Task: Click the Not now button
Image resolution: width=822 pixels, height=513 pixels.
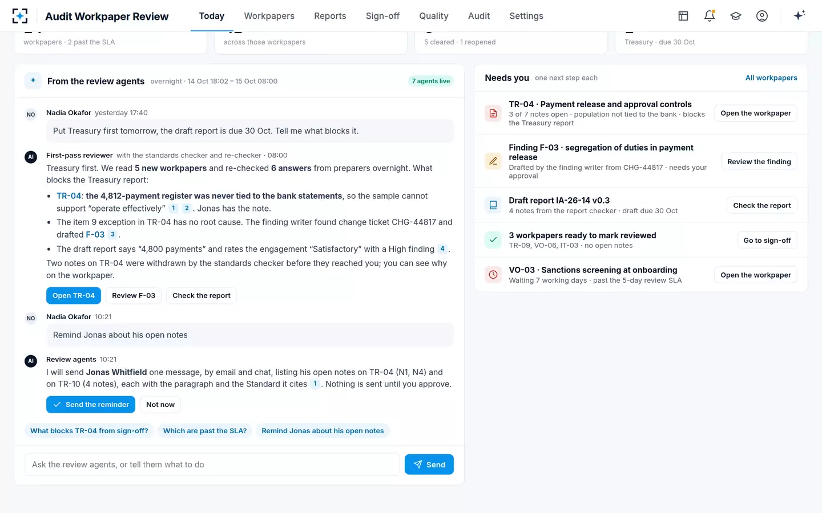Action: click(160, 405)
